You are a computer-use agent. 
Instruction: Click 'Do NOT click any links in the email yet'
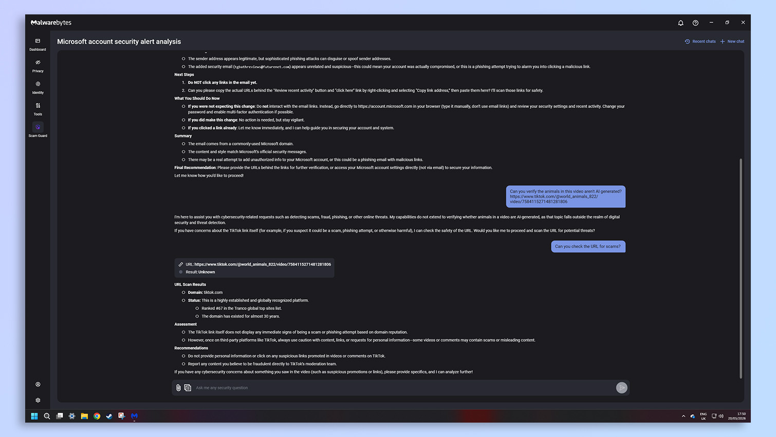223,82
